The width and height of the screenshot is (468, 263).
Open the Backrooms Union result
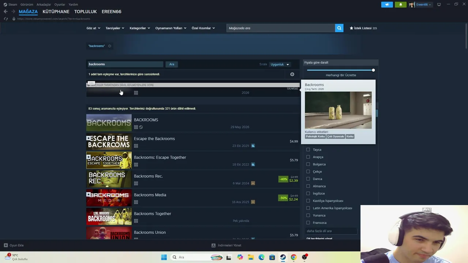(193, 233)
